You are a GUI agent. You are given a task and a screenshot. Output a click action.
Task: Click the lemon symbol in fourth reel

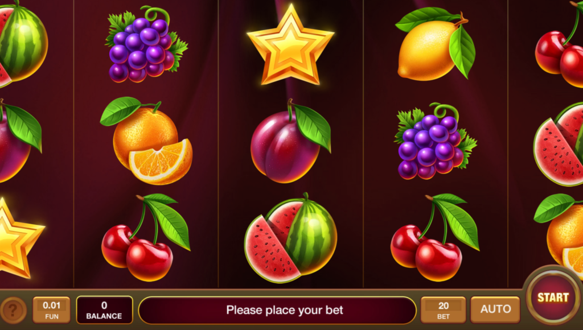click(434, 44)
